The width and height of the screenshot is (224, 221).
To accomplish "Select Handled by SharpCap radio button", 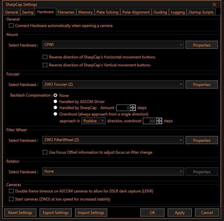I will [56, 108].
